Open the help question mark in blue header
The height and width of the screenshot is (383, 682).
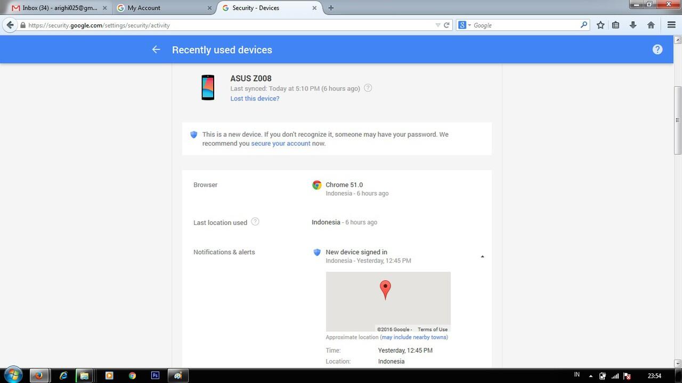[657, 49]
